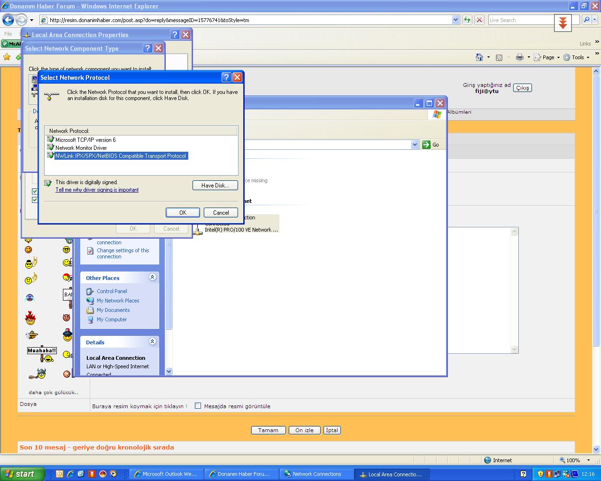This screenshot has width=601, height=481.
Task: Open the Recent Pages dropdown arrow beside Forward
Action: pyautogui.click(x=31, y=20)
